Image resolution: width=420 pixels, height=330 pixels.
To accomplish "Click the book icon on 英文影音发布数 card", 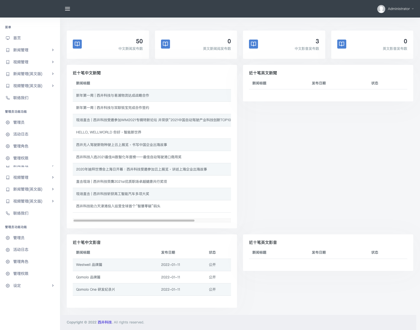I will tap(341, 44).
